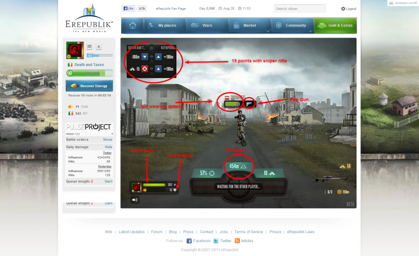Viewport: 419px width, 256px height.
Task: Go to the home page icon
Action: (x=133, y=25)
